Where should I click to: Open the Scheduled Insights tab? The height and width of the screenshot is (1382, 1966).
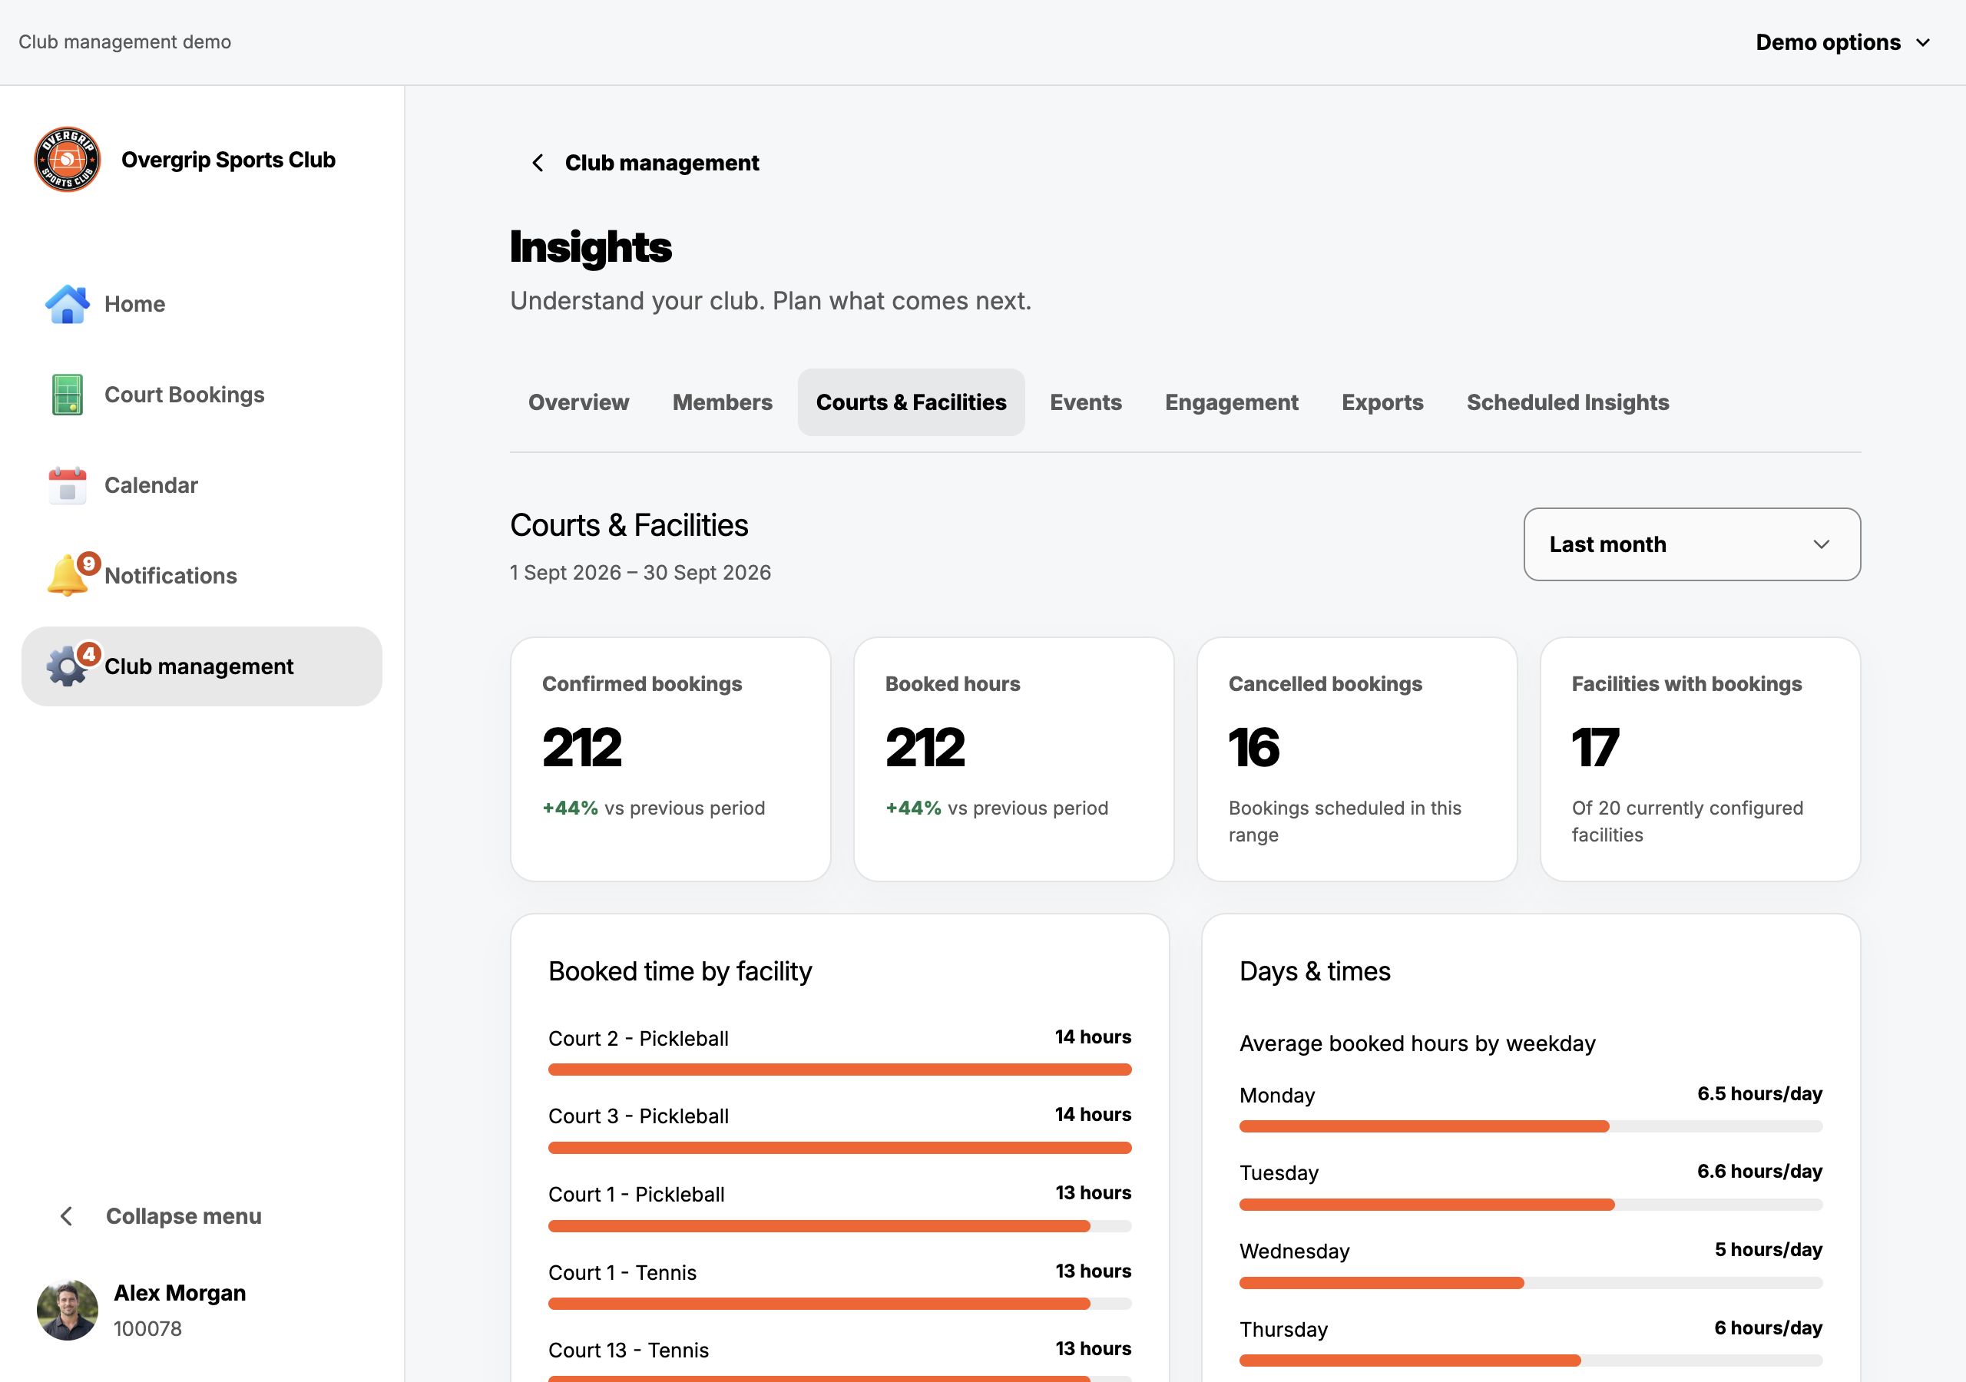coord(1568,402)
